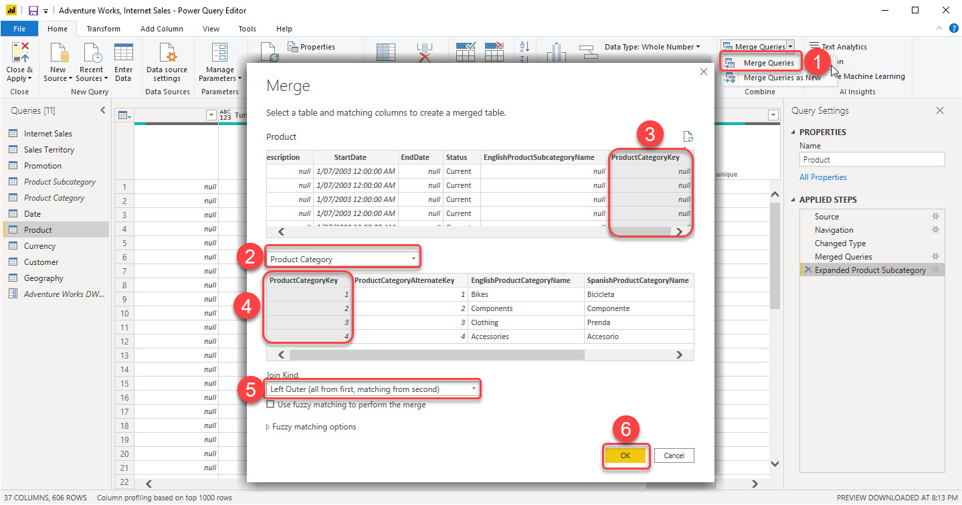Open Data source settings
The height and width of the screenshot is (505, 962).
[x=167, y=54]
